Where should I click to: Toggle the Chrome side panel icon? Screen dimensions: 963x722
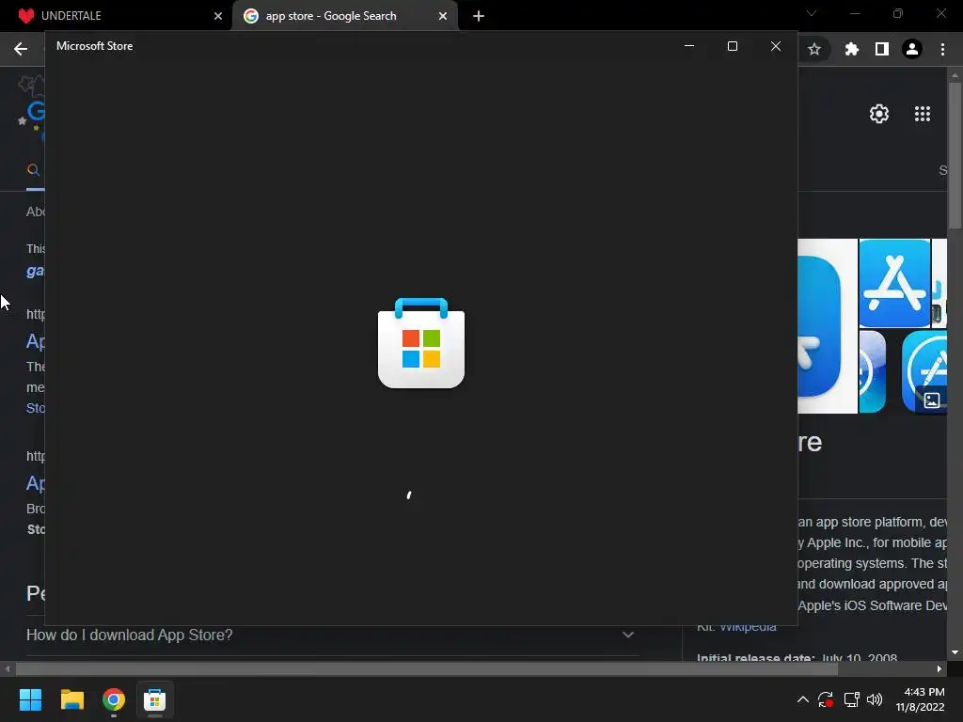pos(882,49)
